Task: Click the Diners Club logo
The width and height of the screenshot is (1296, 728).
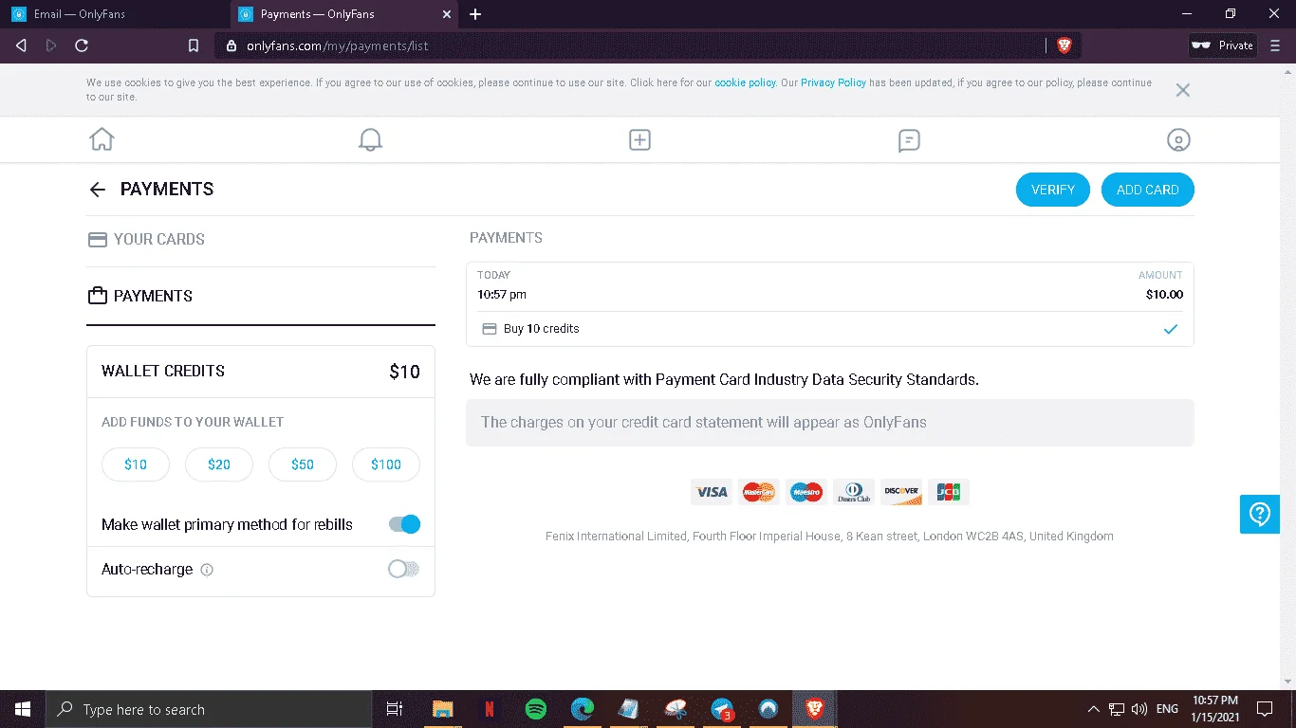Action: 854,492
